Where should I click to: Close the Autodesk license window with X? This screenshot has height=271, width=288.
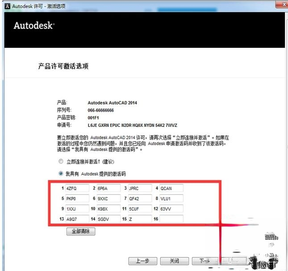[282, 4]
